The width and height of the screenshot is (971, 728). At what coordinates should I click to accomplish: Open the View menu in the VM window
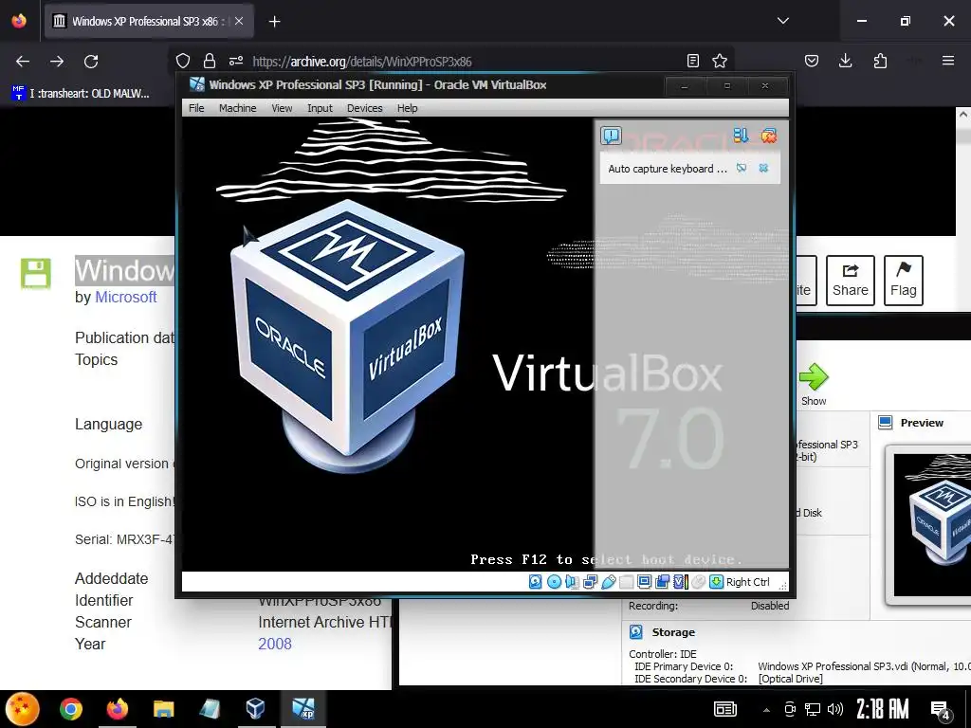coord(282,108)
